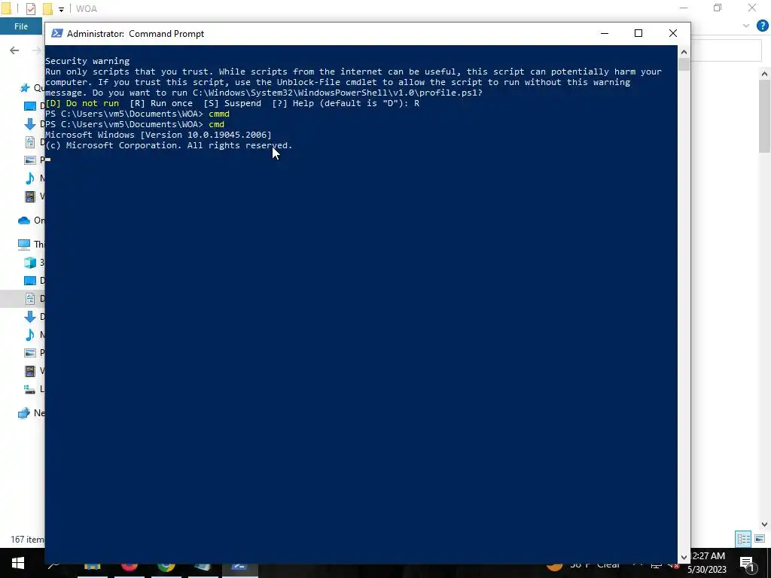Click 'Microsoft Windows [Version 10.0.19045.2006]' line
The width and height of the screenshot is (771, 578).
click(158, 135)
